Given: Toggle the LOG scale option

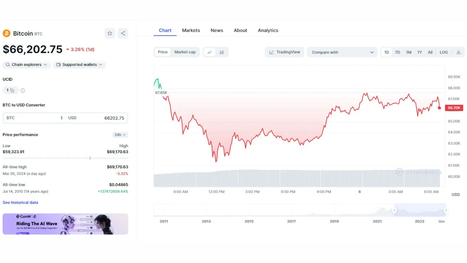Looking at the screenshot, I should [444, 52].
